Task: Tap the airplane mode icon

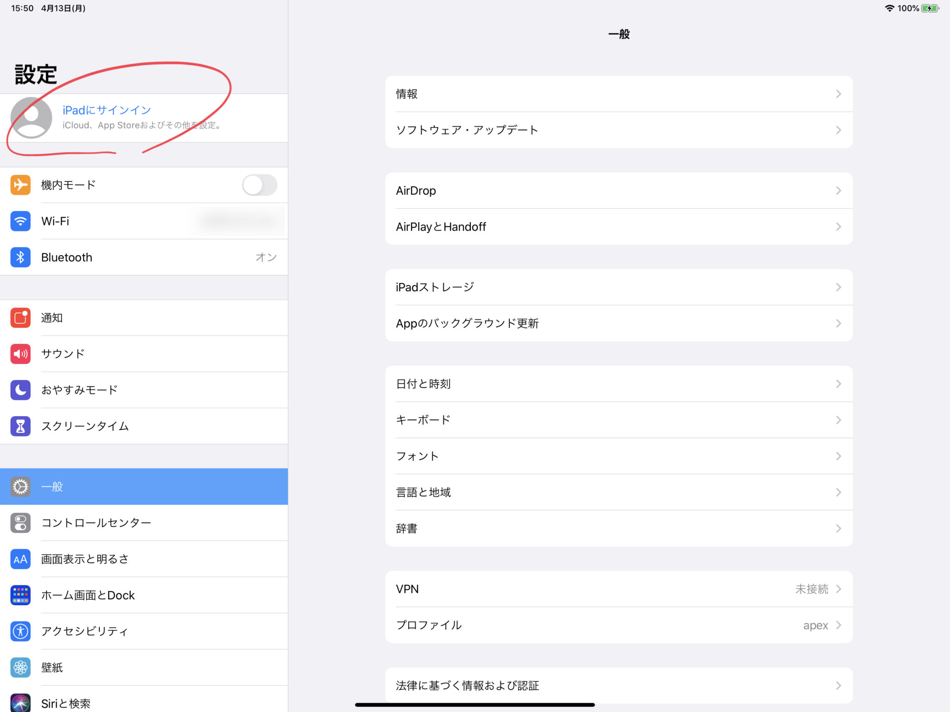Action: [x=20, y=185]
